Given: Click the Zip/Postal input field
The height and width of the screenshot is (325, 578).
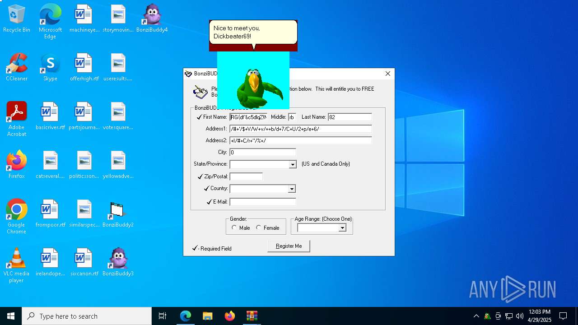Looking at the screenshot, I should coord(246,176).
